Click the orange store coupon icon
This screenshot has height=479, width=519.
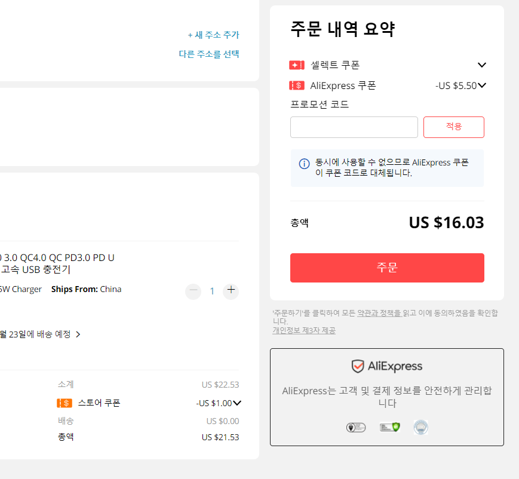[x=65, y=403]
